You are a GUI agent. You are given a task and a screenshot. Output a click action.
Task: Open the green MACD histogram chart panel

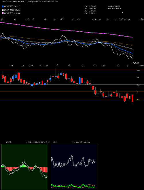pyautogui.click(x=24, y=167)
